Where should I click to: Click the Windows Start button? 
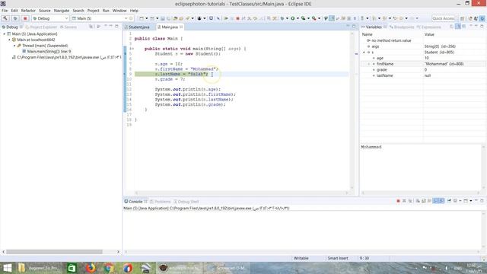(7, 268)
